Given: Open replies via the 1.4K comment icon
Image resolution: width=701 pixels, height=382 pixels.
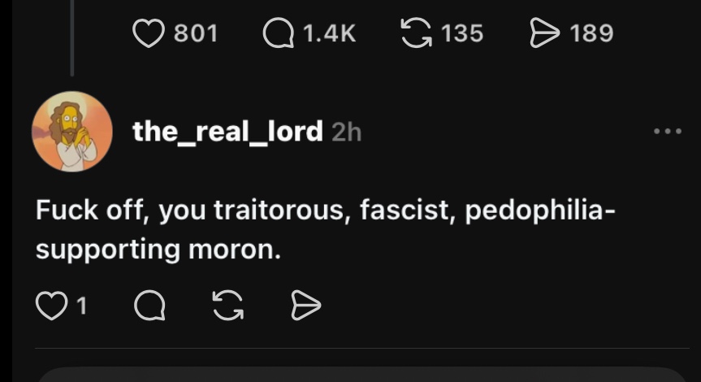Looking at the screenshot, I should coord(279,33).
